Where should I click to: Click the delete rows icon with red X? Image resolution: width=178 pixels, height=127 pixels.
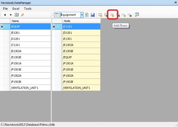pyautogui.click(x=118, y=15)
